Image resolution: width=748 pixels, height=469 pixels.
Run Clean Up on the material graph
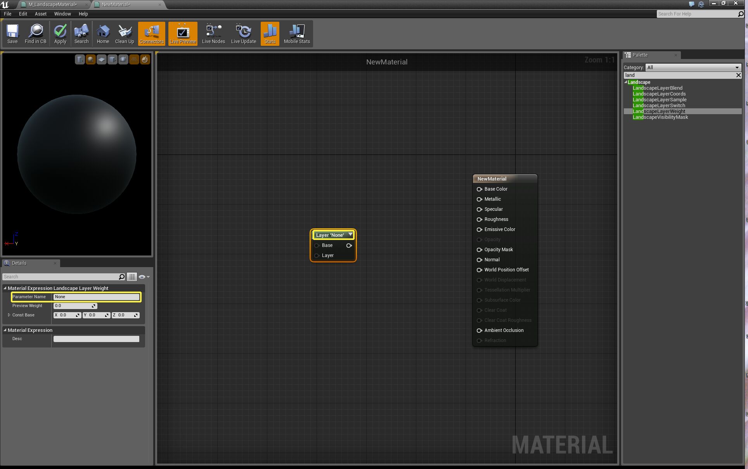click(x=124, y=34)
